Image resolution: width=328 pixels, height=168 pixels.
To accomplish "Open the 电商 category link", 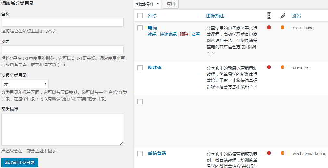I will click(x=152, y=28).
